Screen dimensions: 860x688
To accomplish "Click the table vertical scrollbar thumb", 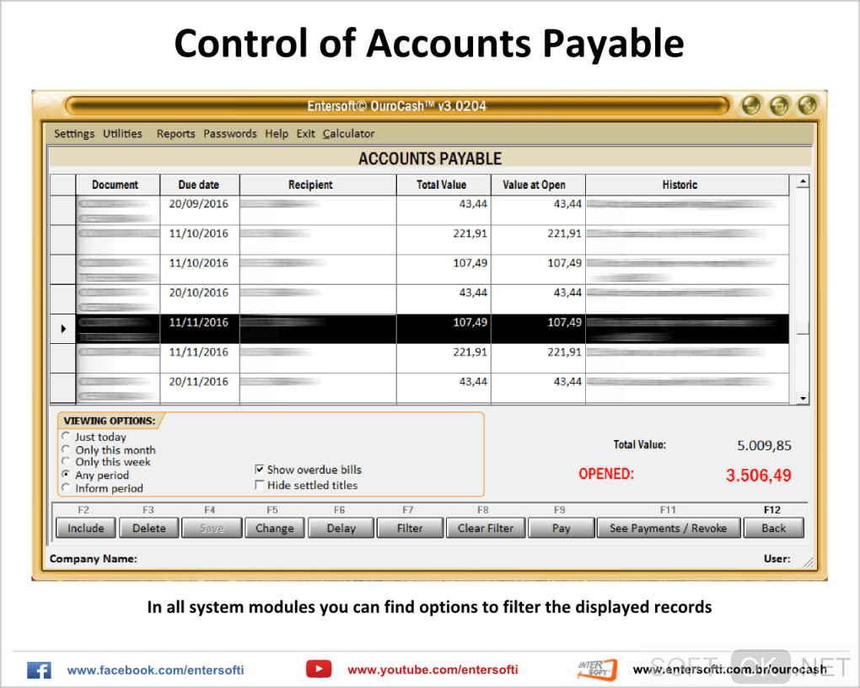I will pyautogui.click(x=803, y=327).
